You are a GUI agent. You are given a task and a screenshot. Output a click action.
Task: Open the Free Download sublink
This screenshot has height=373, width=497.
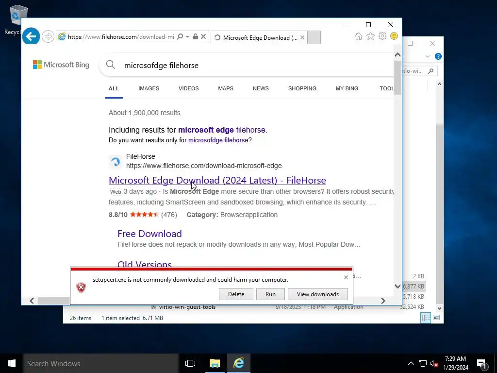point(149,234)
